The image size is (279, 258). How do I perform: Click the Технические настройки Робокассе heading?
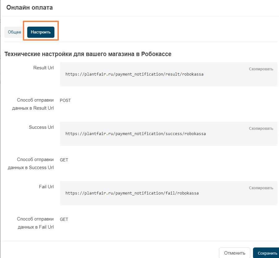coord(88,54)
